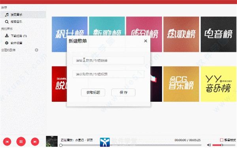Click the 00:00:00 / 00:05:25 time display
This screenshot has height=148, width=237.
coord(187,140)
